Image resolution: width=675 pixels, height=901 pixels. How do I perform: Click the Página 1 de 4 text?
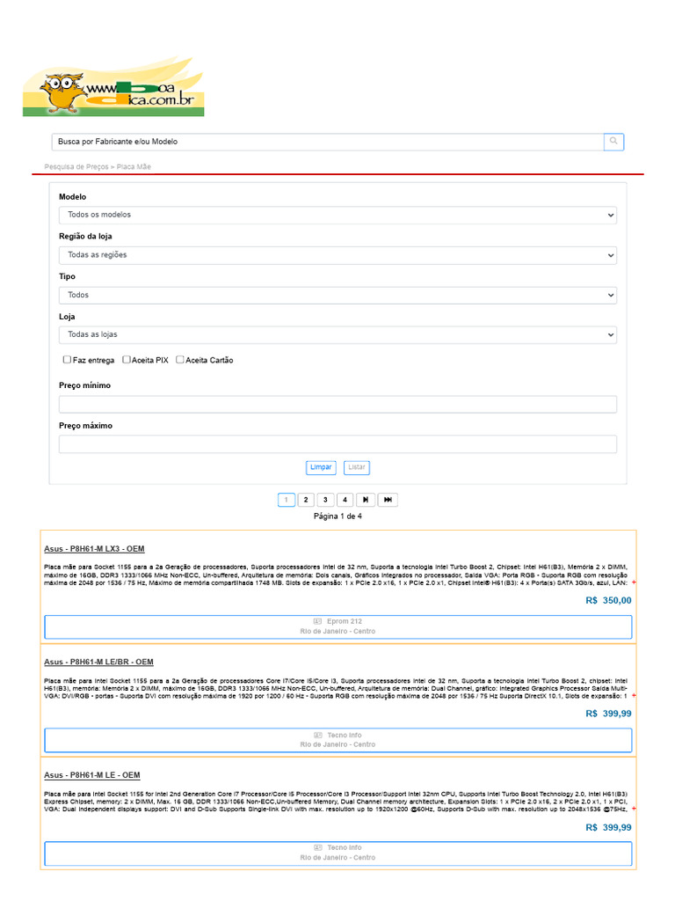pos(337,516)
